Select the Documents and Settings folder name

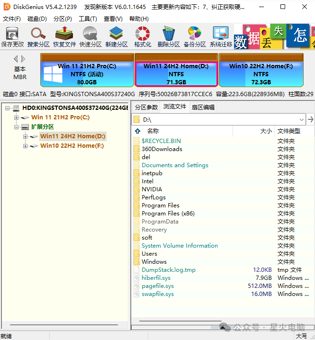click(175, 165)
